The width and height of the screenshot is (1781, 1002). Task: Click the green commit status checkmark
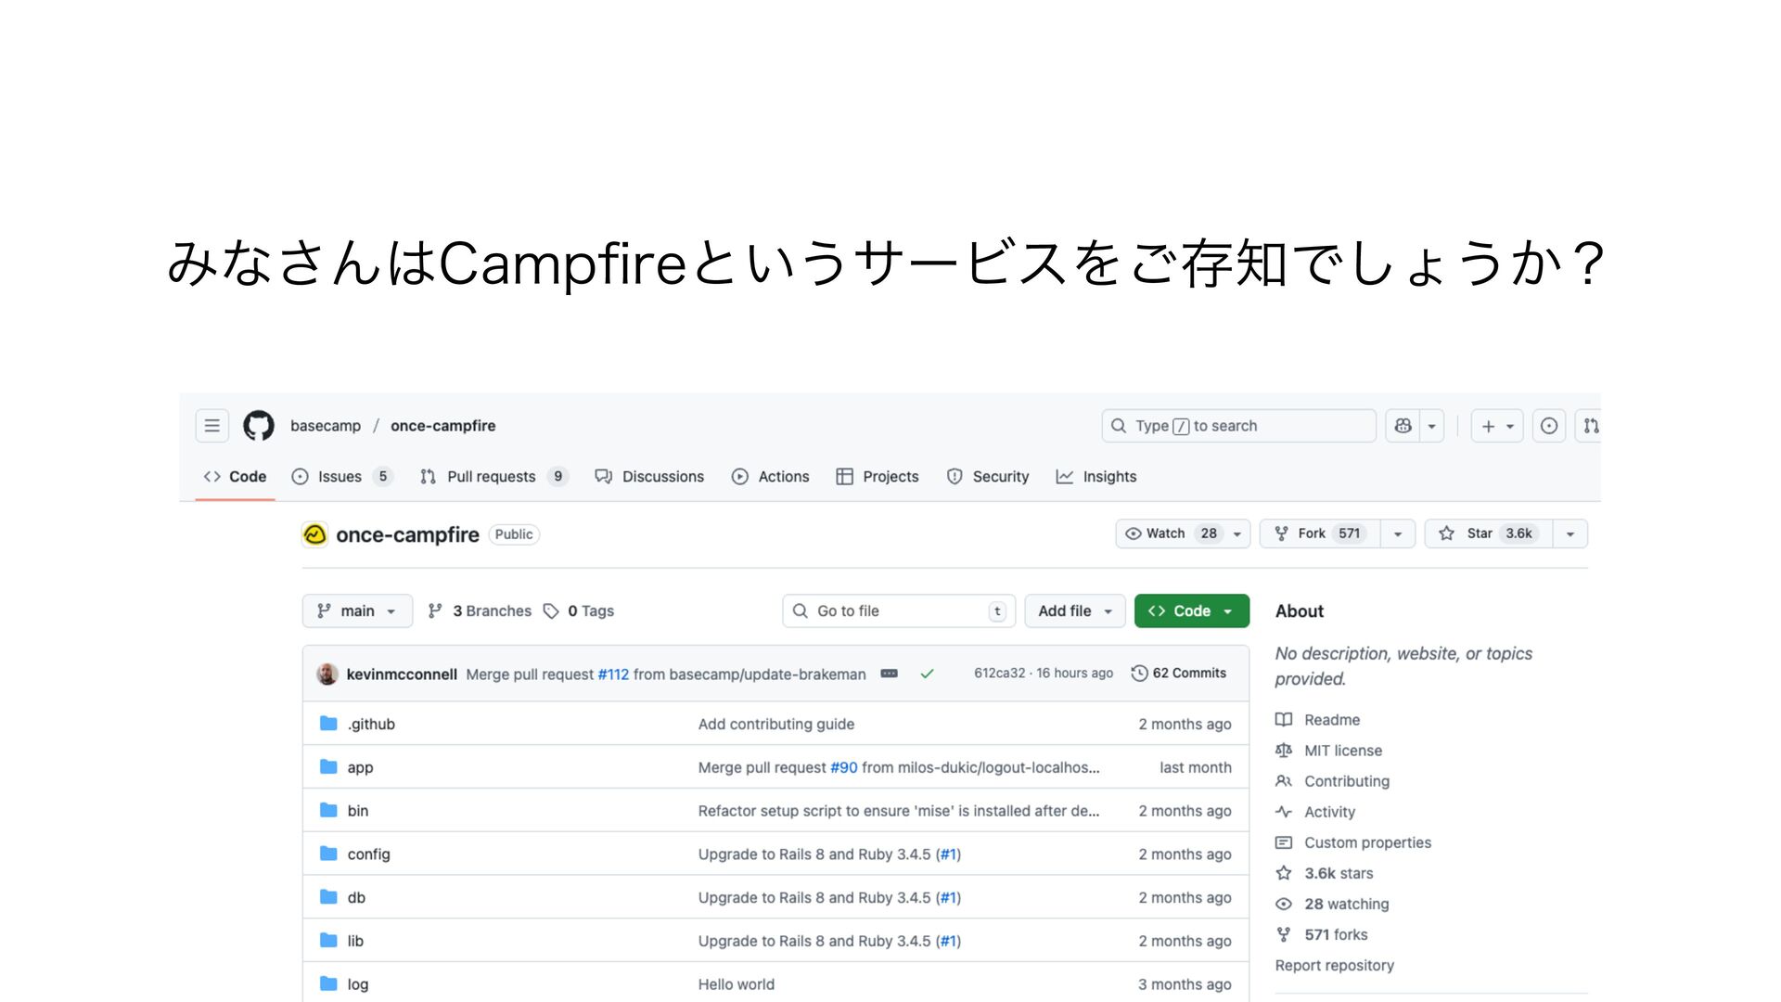click(927, 674)
